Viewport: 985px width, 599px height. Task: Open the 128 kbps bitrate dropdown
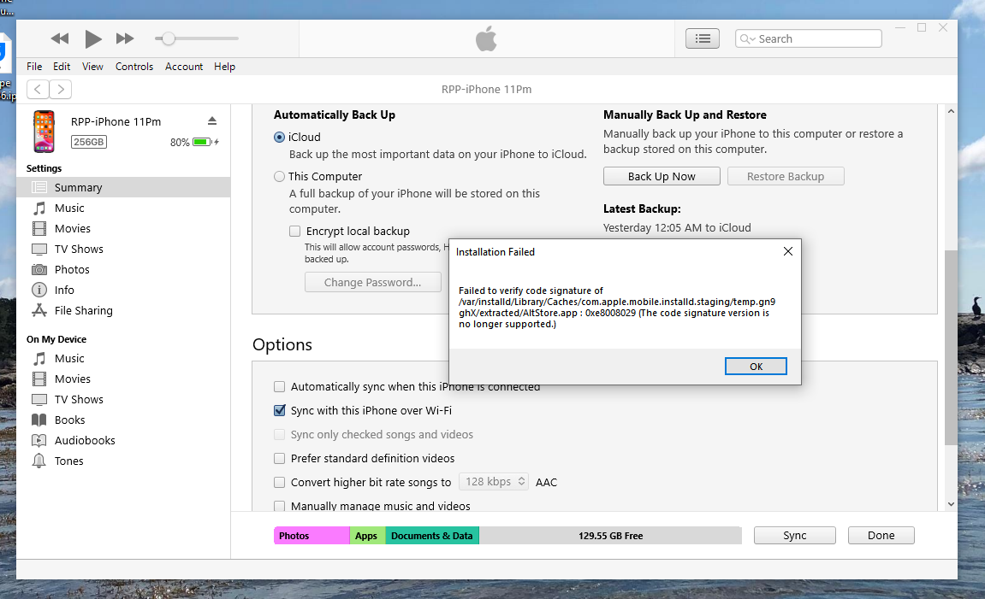tap(494, 482)
